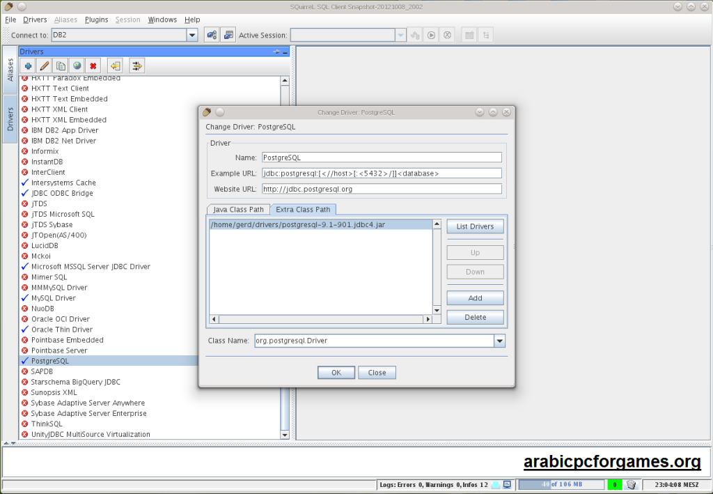This screenshot has height=494, width=713.
Task: Click the blue plus create new driver icon
Action: point(28,66)
